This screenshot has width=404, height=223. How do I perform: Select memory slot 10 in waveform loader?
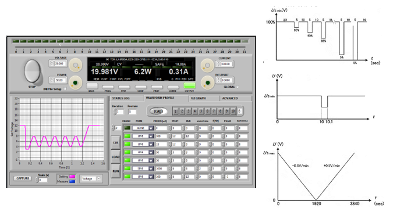233,111
